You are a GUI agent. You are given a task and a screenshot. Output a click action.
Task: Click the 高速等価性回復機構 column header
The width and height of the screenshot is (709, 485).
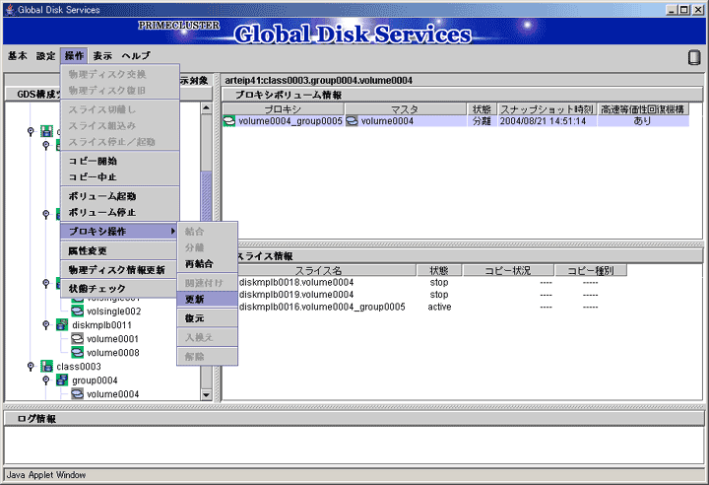point(642,109)
